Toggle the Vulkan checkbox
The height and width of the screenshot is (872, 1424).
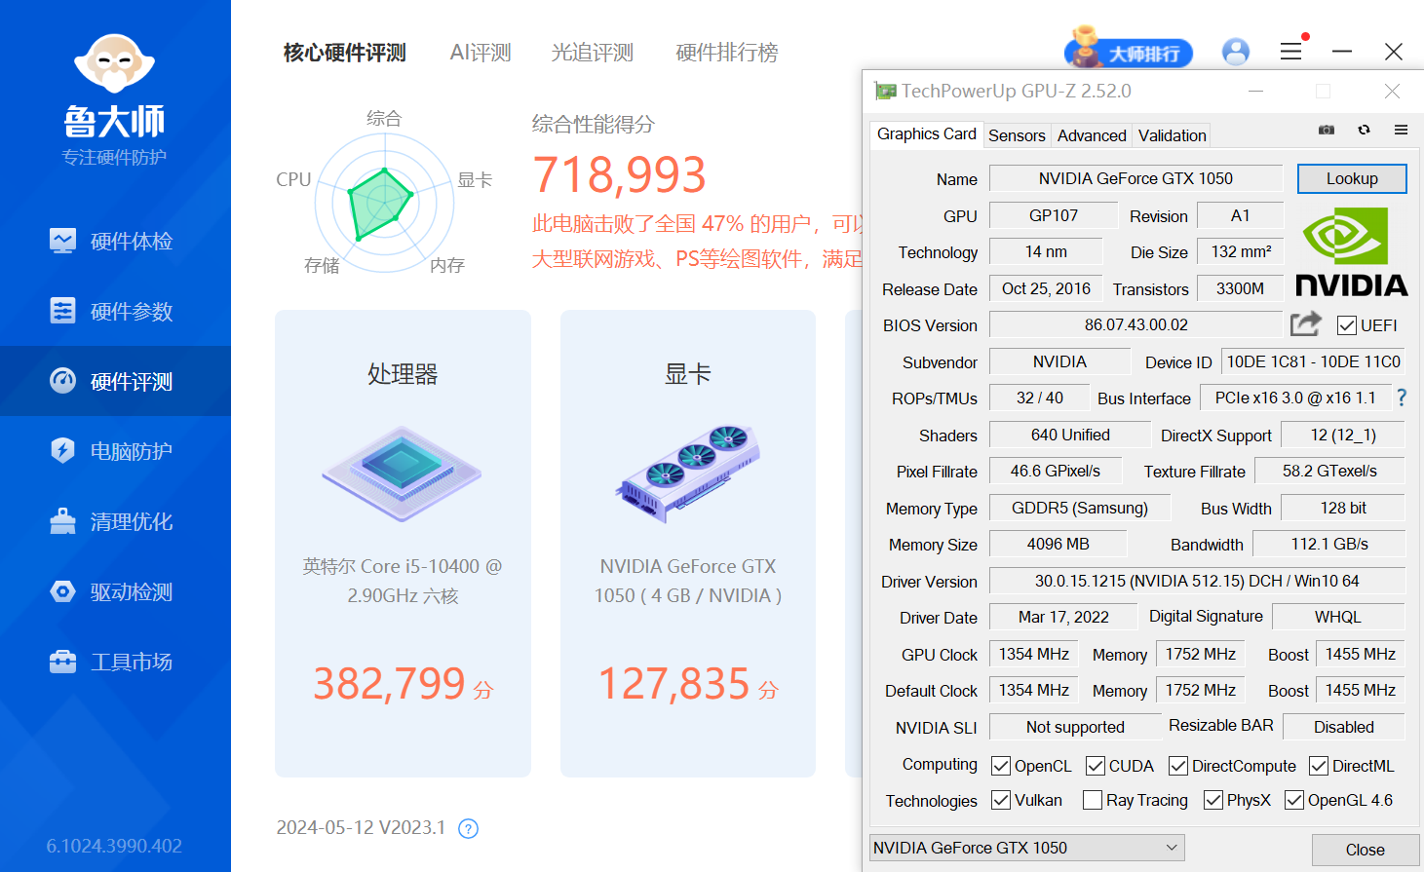click(x=1001, y=800)
